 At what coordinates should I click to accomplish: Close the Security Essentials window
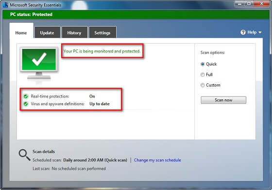point(262,3)
